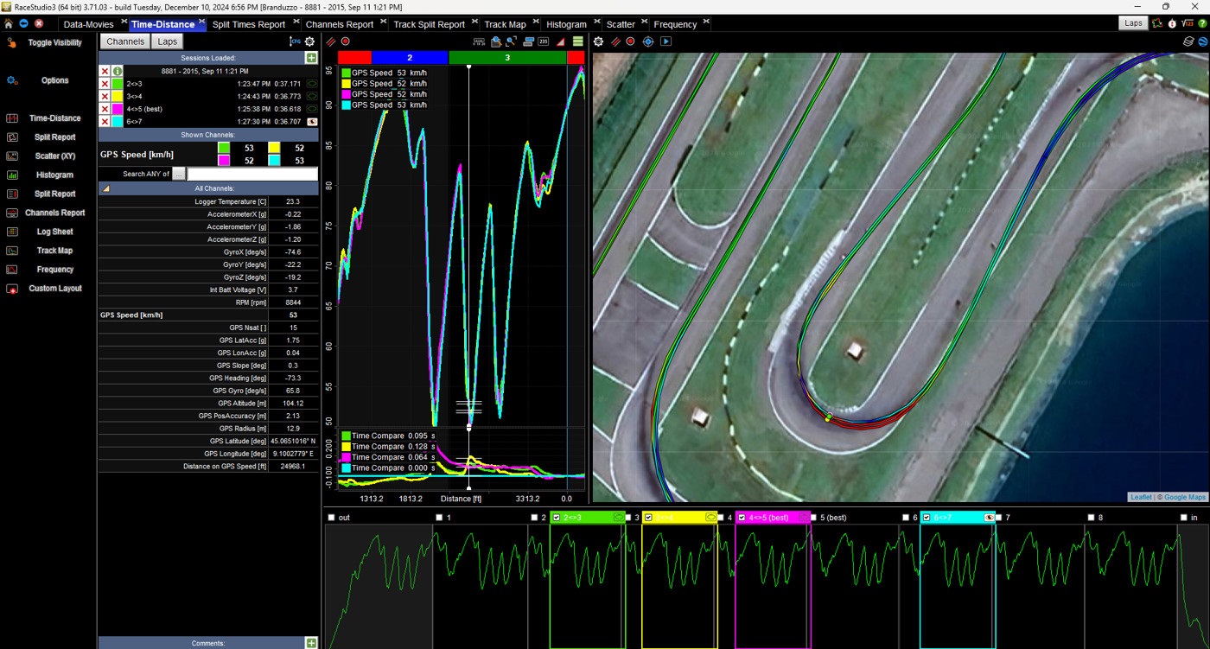Open the Laps dropdown at top right
The image size is (1210, 649).
point(1133,23)
